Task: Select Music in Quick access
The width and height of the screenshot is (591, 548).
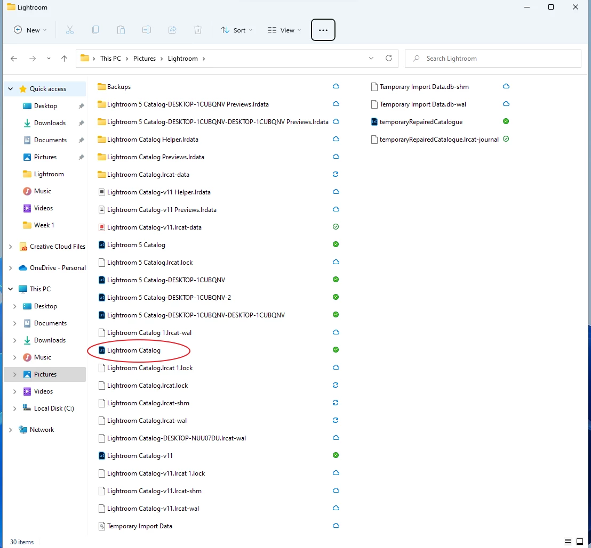Action: [43, 191]
